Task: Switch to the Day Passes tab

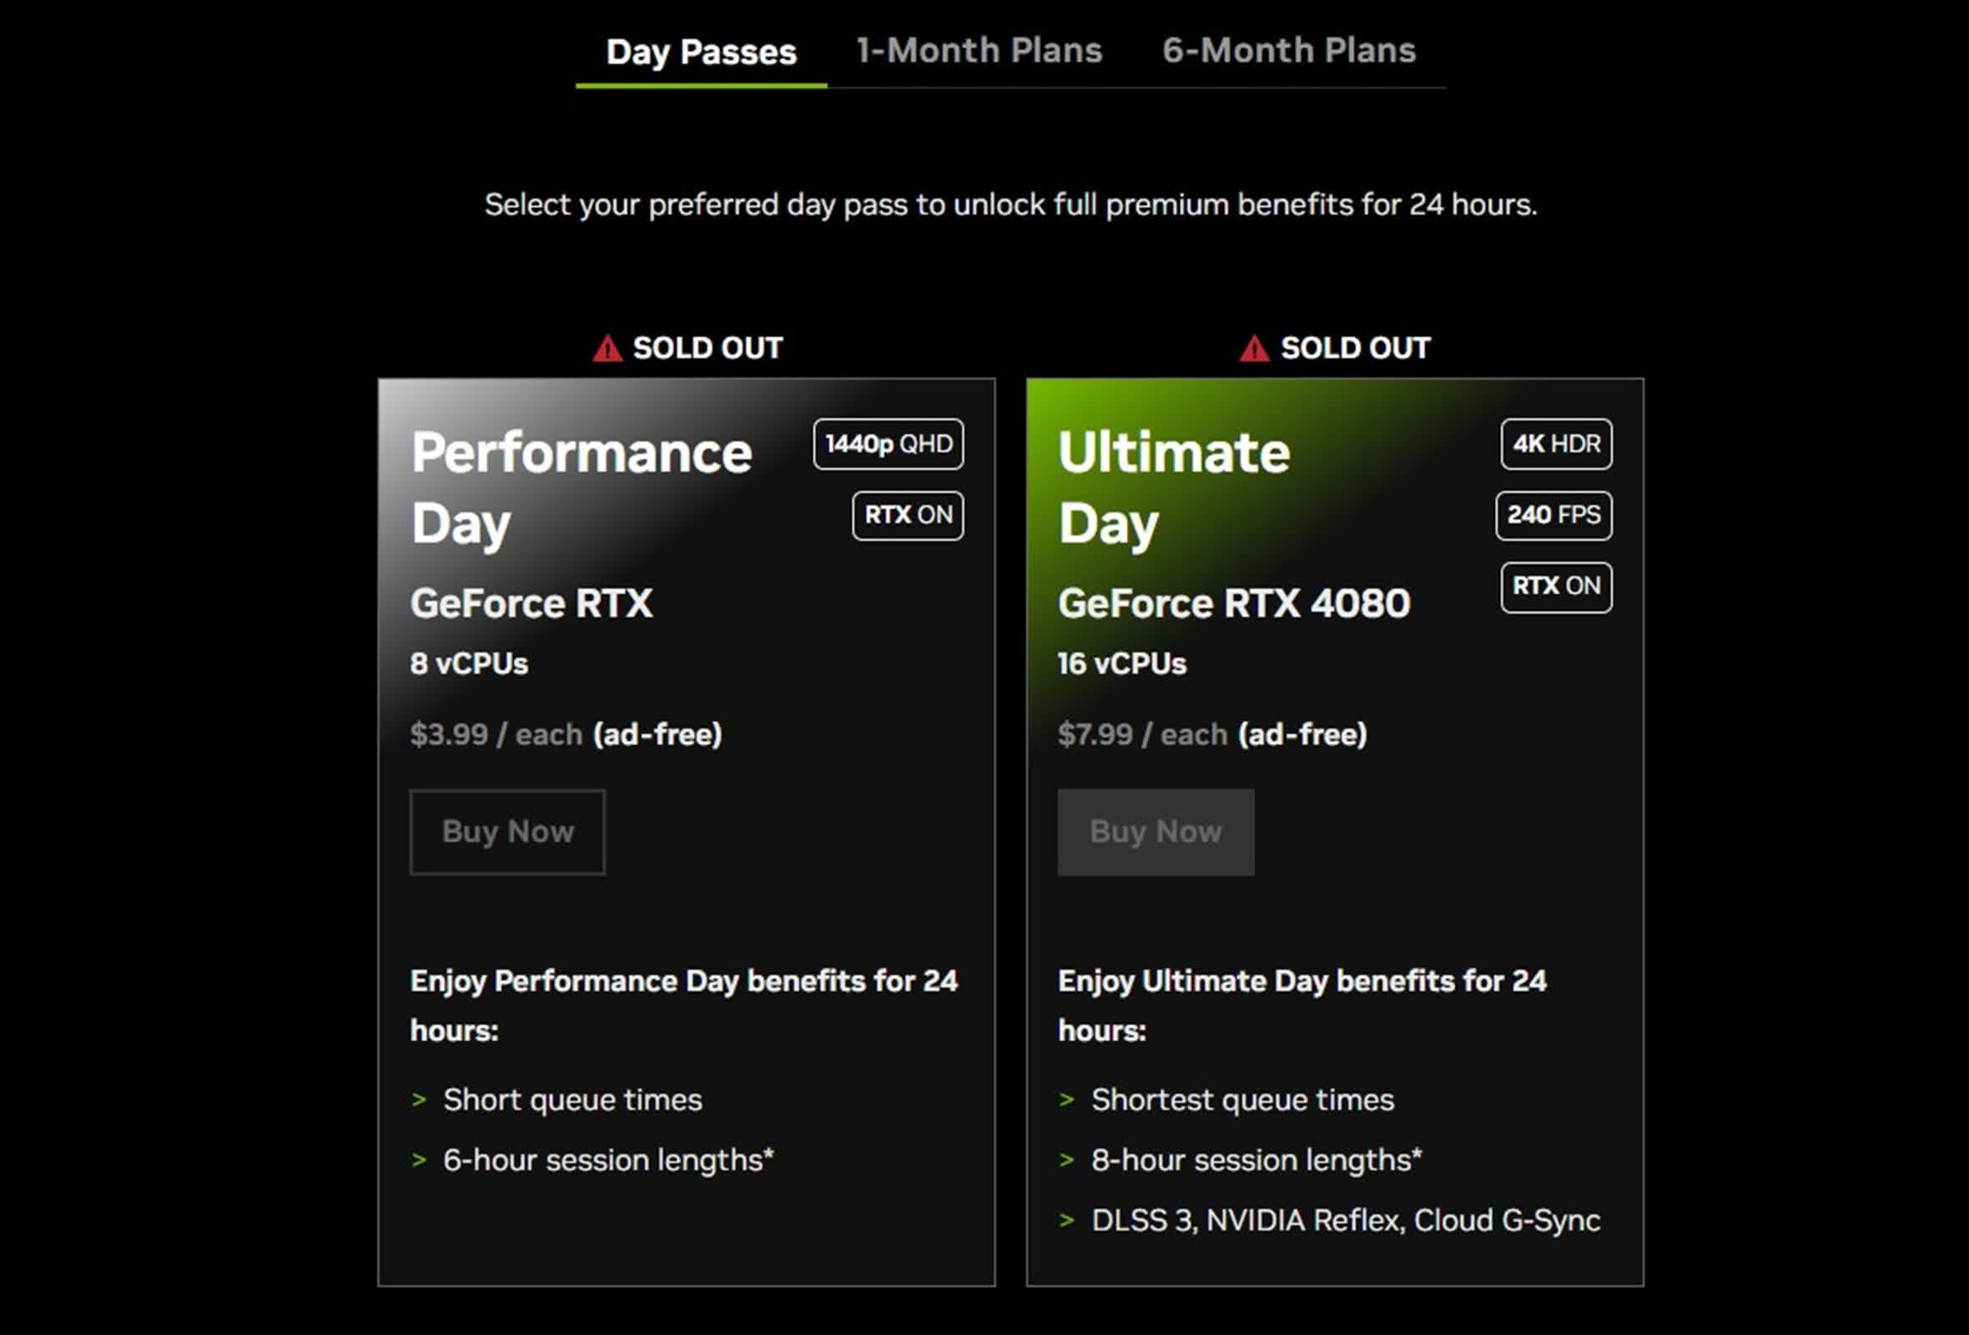Action: pyautogui.click(x=701, y=53)
